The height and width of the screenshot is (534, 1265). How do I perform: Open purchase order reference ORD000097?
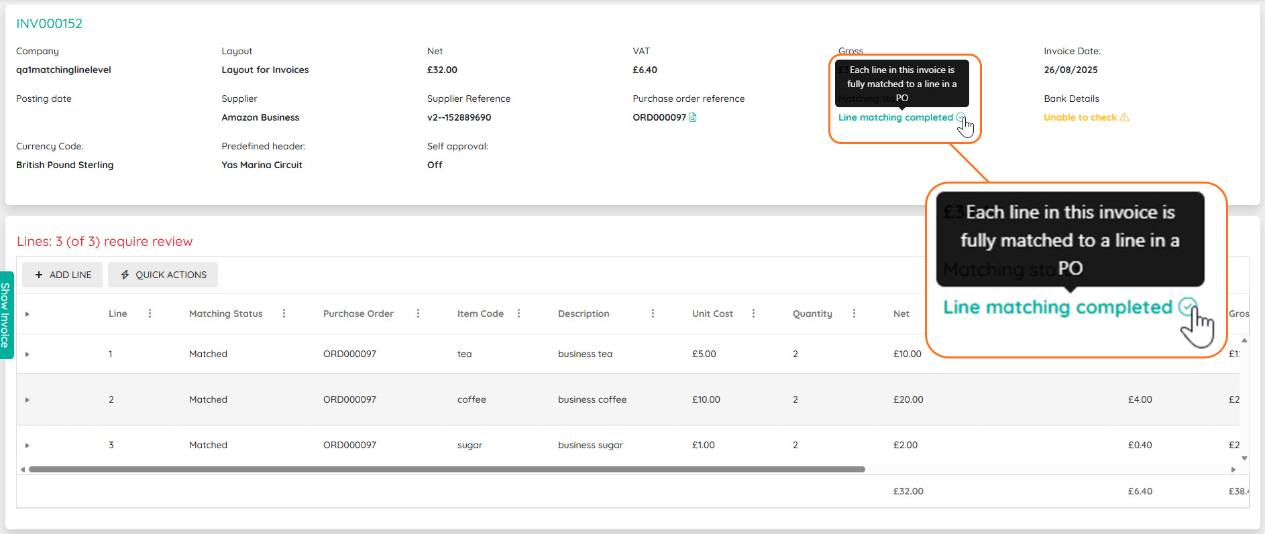[659, 117]
